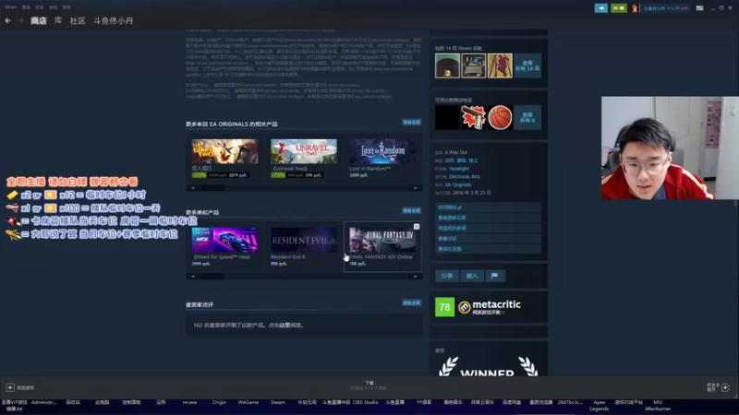The image size is (739, 415).
Task: Open the EA Originals franchise link
Action: click(x=458, y=185)
